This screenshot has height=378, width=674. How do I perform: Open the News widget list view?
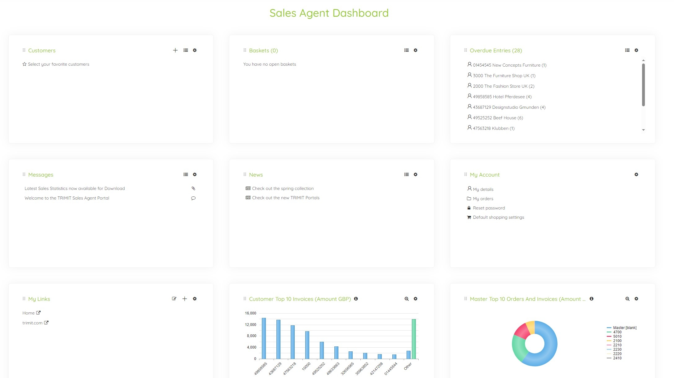[406, 174]
